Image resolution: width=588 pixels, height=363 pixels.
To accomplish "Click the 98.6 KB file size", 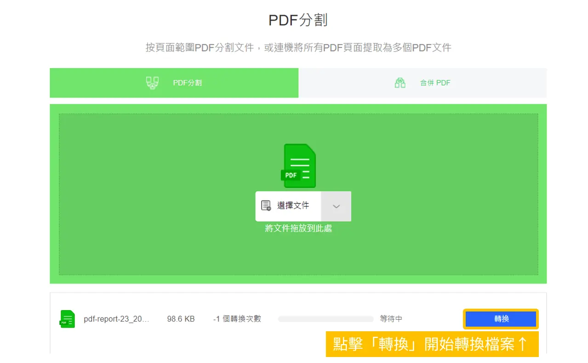I will (x=181, y=319).
